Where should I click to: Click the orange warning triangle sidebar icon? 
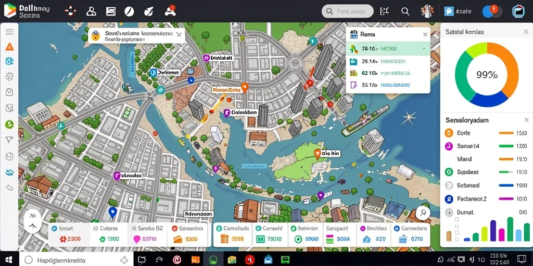pyautogui.click(x=9, y=47)
